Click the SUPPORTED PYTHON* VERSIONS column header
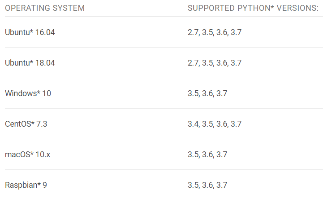The width and height of the screenshot is (323, 199). click(253, 8)
